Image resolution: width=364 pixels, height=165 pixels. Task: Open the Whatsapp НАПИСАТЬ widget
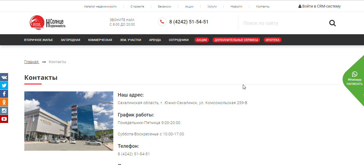point(354,79)
